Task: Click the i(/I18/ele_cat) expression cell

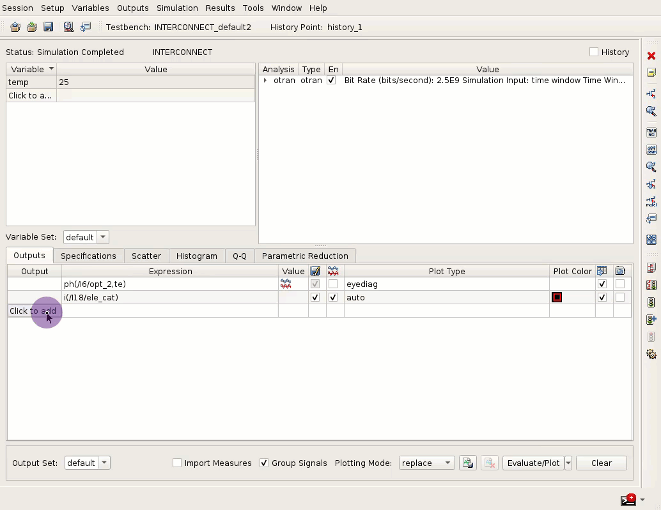Action: point(170,298)
